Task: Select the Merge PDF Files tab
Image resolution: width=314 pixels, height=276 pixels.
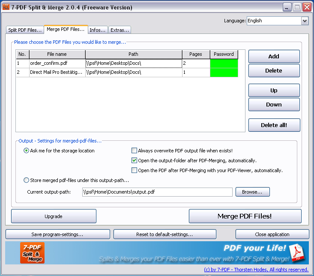Action: pos(66,29)
